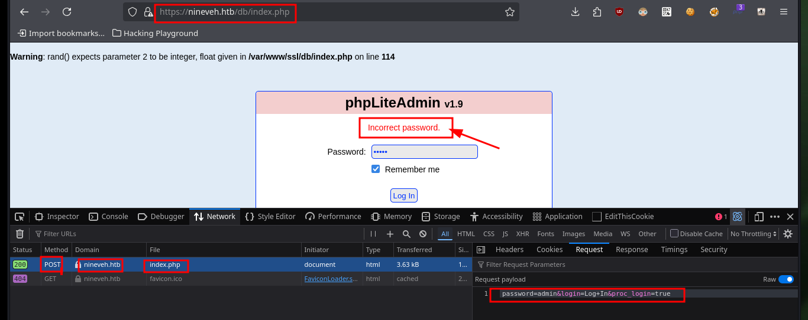Click the FaviconLoader initiator link

331,279
